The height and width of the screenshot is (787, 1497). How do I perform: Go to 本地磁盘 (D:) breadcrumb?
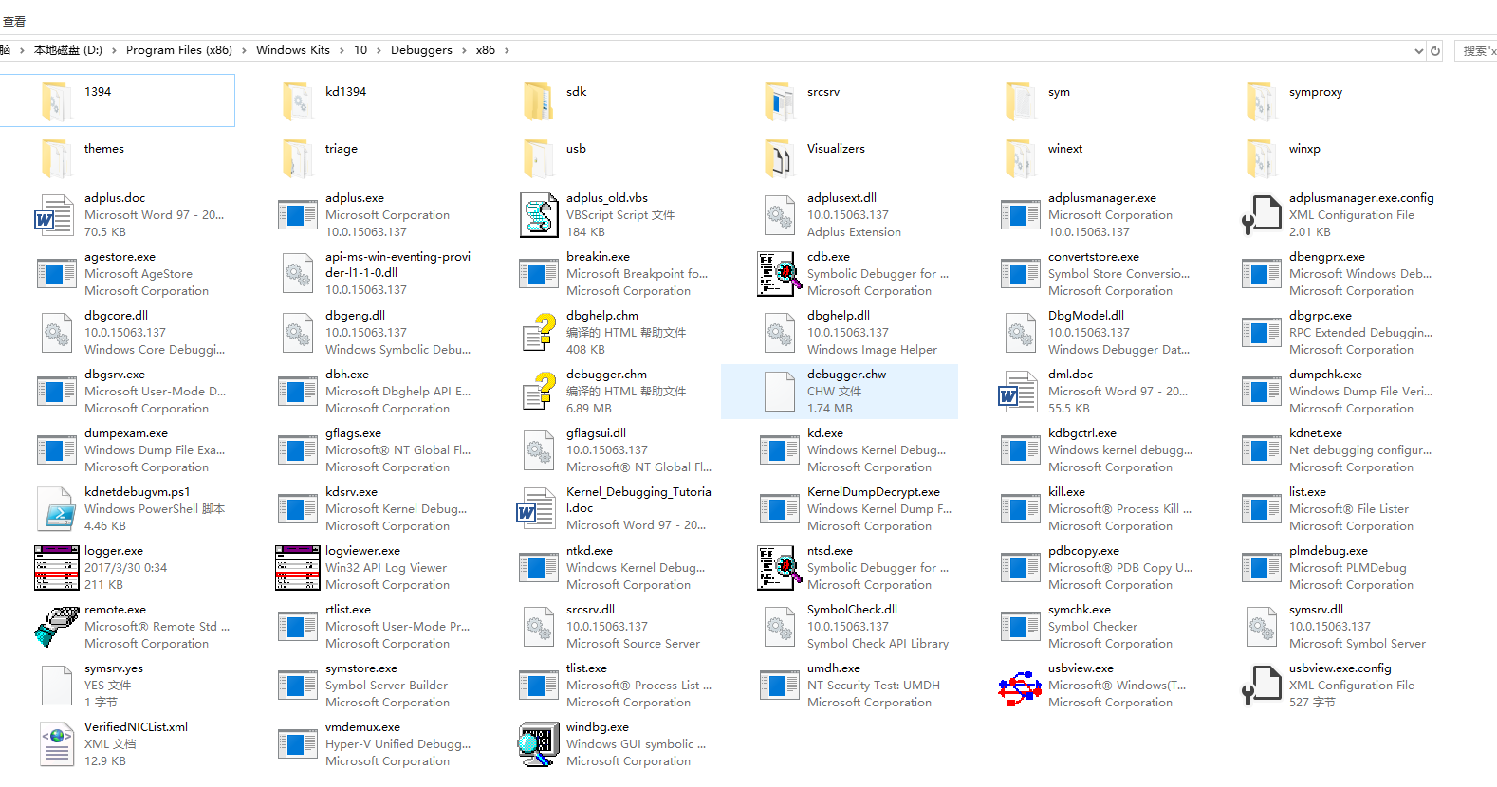coord(68,50)
